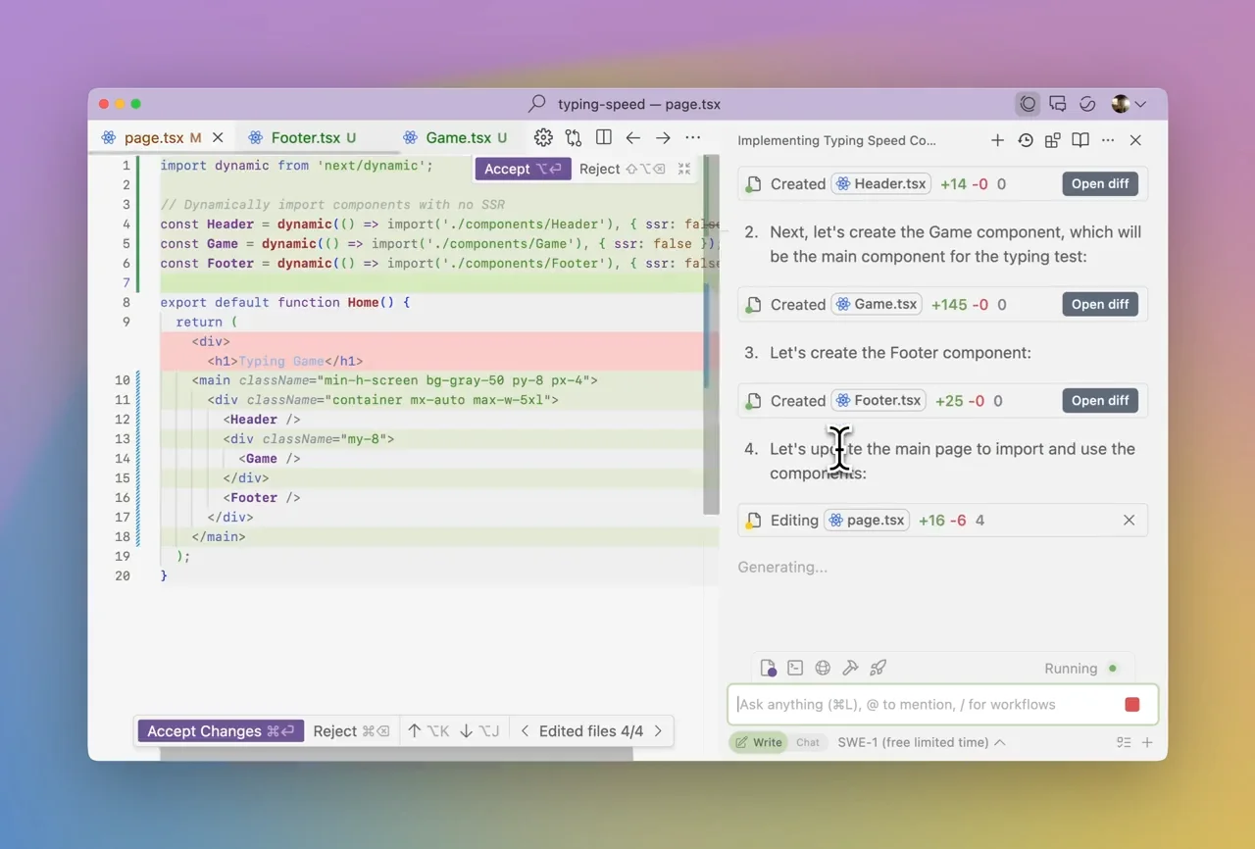This screenshot has height=849, width=1255.
Task: Click the edited-files document icon above chat input
Action: click(x=768, y=669)
